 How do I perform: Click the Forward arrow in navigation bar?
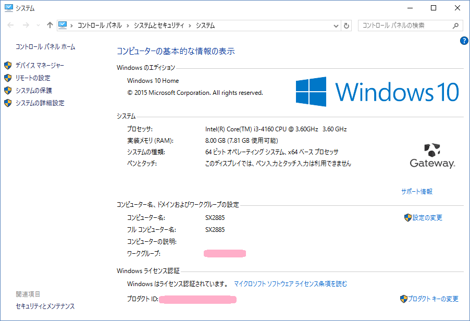coord(26,26)
